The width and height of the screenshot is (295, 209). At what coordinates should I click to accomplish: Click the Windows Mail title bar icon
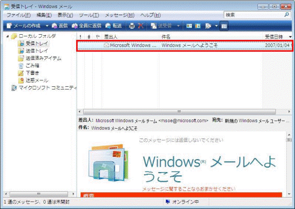click(7, 7)
